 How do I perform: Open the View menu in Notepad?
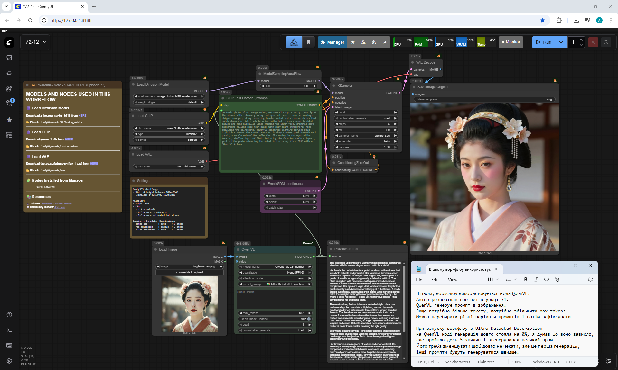pyautogui.click(x=452, y=280)
